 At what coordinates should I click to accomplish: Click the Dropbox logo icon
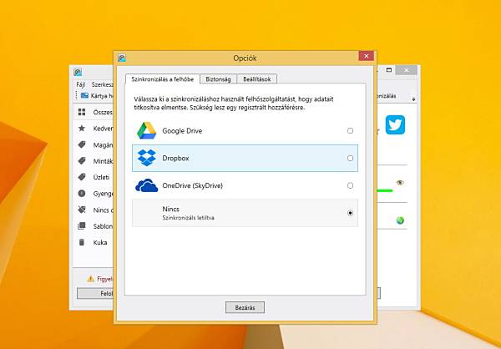click(x=147, y=158)
